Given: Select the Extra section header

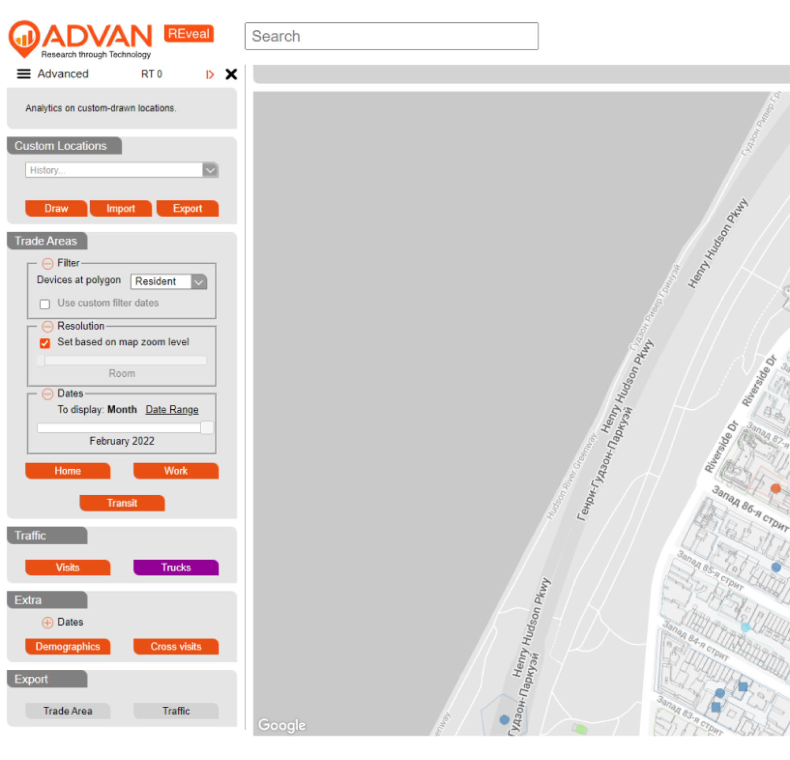Looking at the screenshot, I should (x=47, y=600).
